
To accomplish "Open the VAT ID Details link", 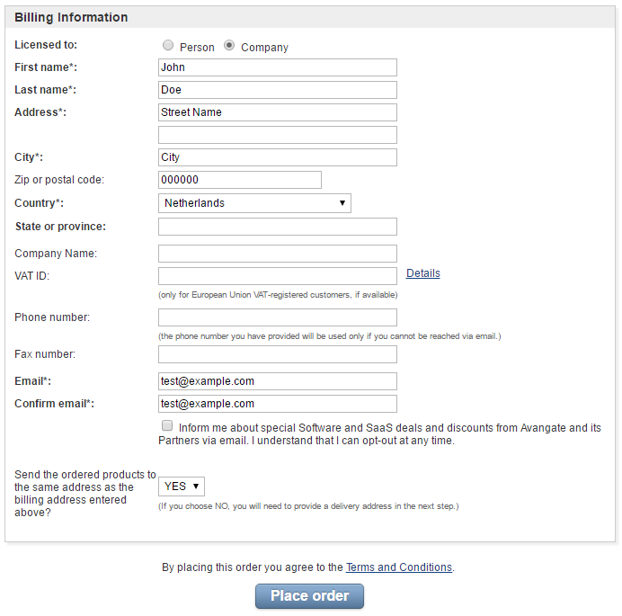I will coord(422,273).
